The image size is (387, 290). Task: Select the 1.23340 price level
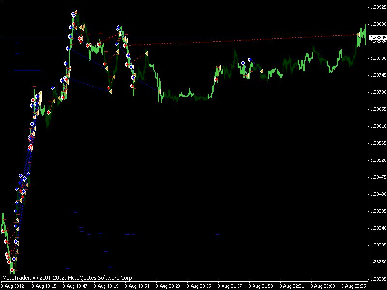click(x=378, y=228)
